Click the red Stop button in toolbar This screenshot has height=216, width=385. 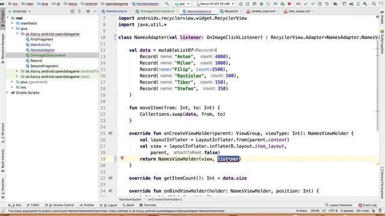tap(289, 4)
